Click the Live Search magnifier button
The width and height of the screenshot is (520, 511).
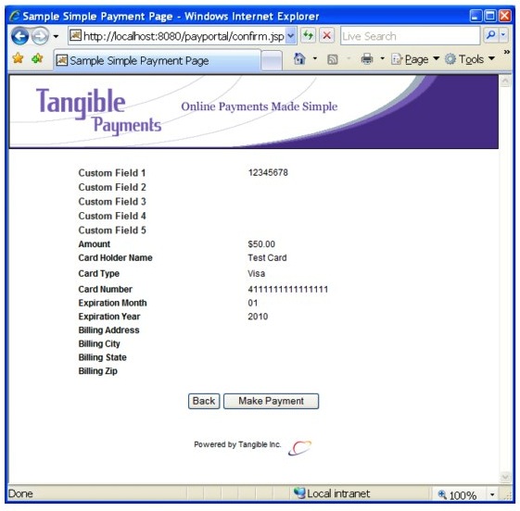pos(490,35)
